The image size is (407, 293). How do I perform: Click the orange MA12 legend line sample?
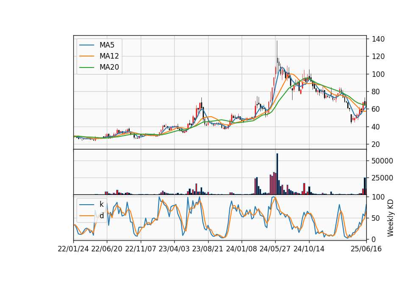(86, 56)
